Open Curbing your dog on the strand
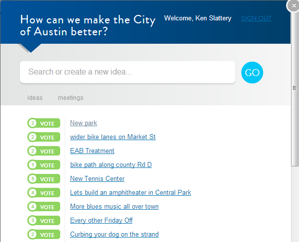This screenshot has width=299, height=242. [x=114, y=235]
